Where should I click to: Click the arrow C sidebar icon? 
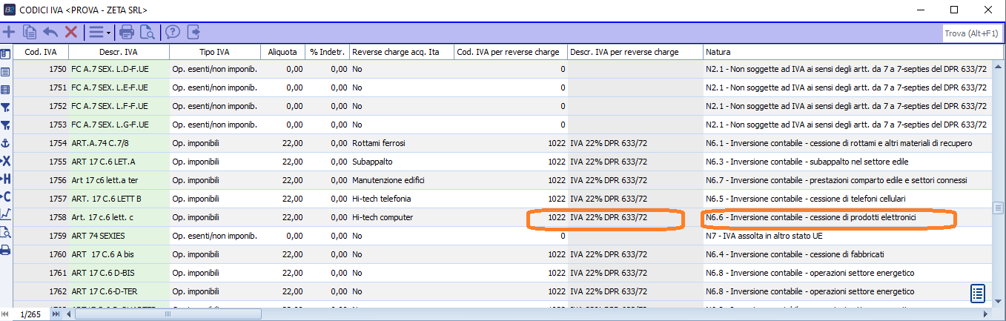tap(5, 196)
